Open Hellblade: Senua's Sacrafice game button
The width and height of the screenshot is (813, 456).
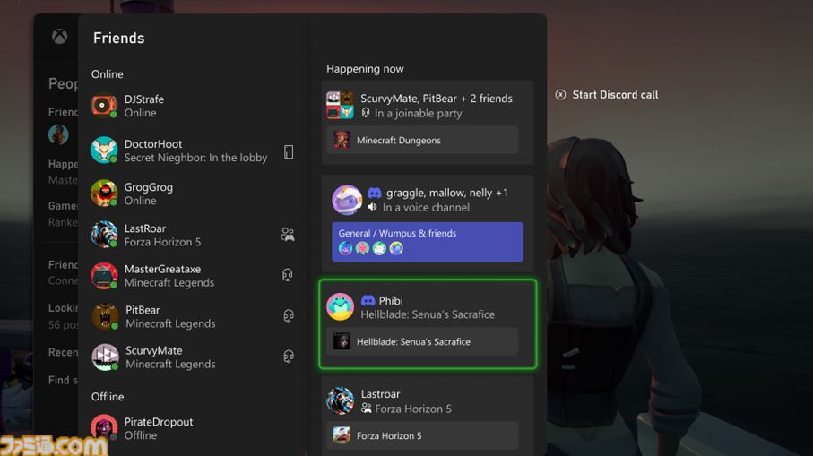pyautogui.click(x=422, y=341)
